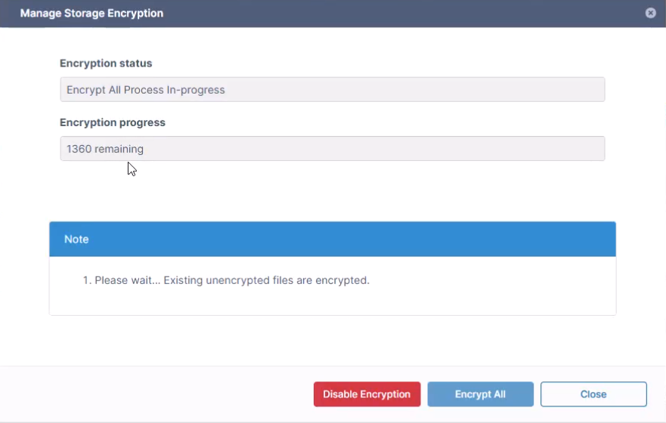Select the Encryption progress field showing 1360 remaining
This screenshot has width=666, height=423.
pos(332,149)
